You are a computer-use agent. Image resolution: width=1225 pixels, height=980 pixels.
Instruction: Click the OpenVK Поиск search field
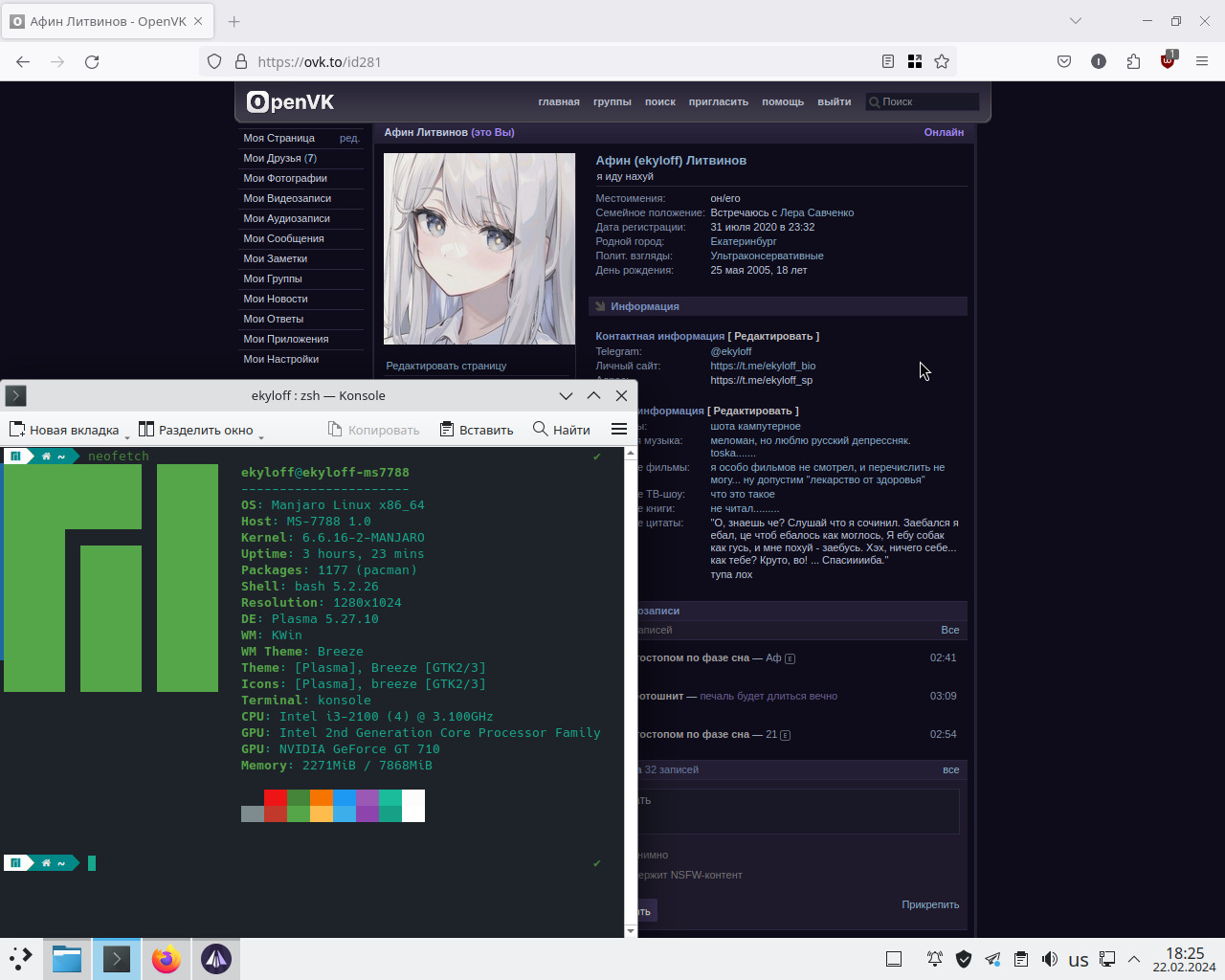coord(926,101)
